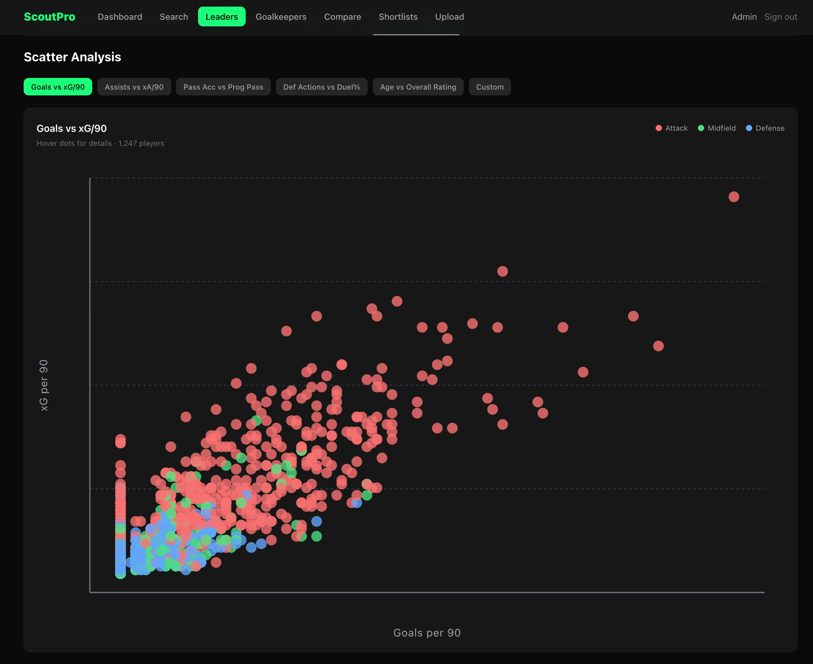Click the ScoutPro logo
The width and height of the screenshot is (813, 664).
pyautogui.click(x=50, y=17)
